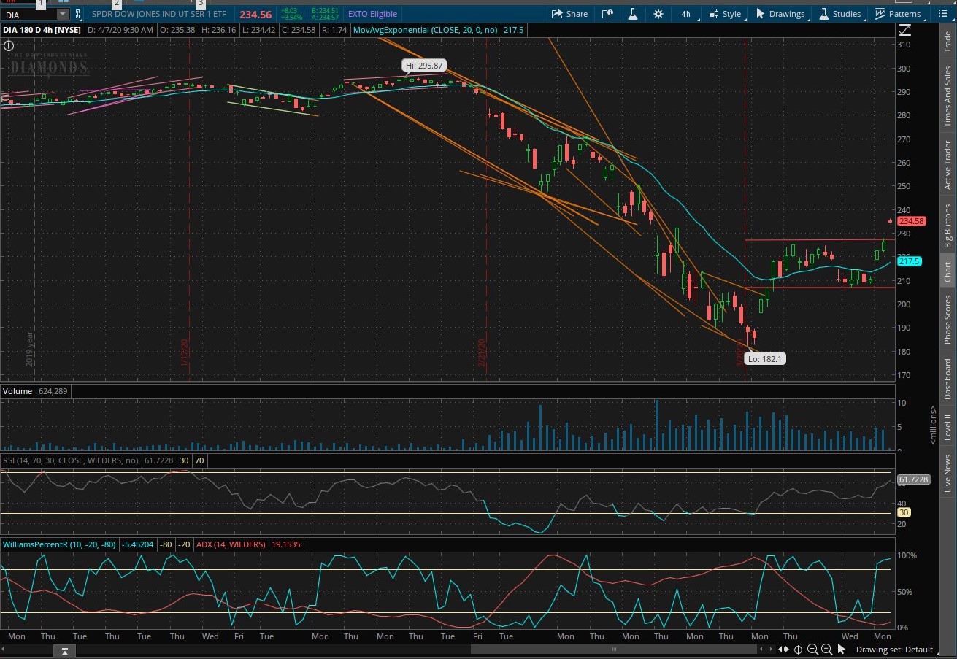Click the 2019 year marker label
The image size is (957, 659).
pos(30,348)
